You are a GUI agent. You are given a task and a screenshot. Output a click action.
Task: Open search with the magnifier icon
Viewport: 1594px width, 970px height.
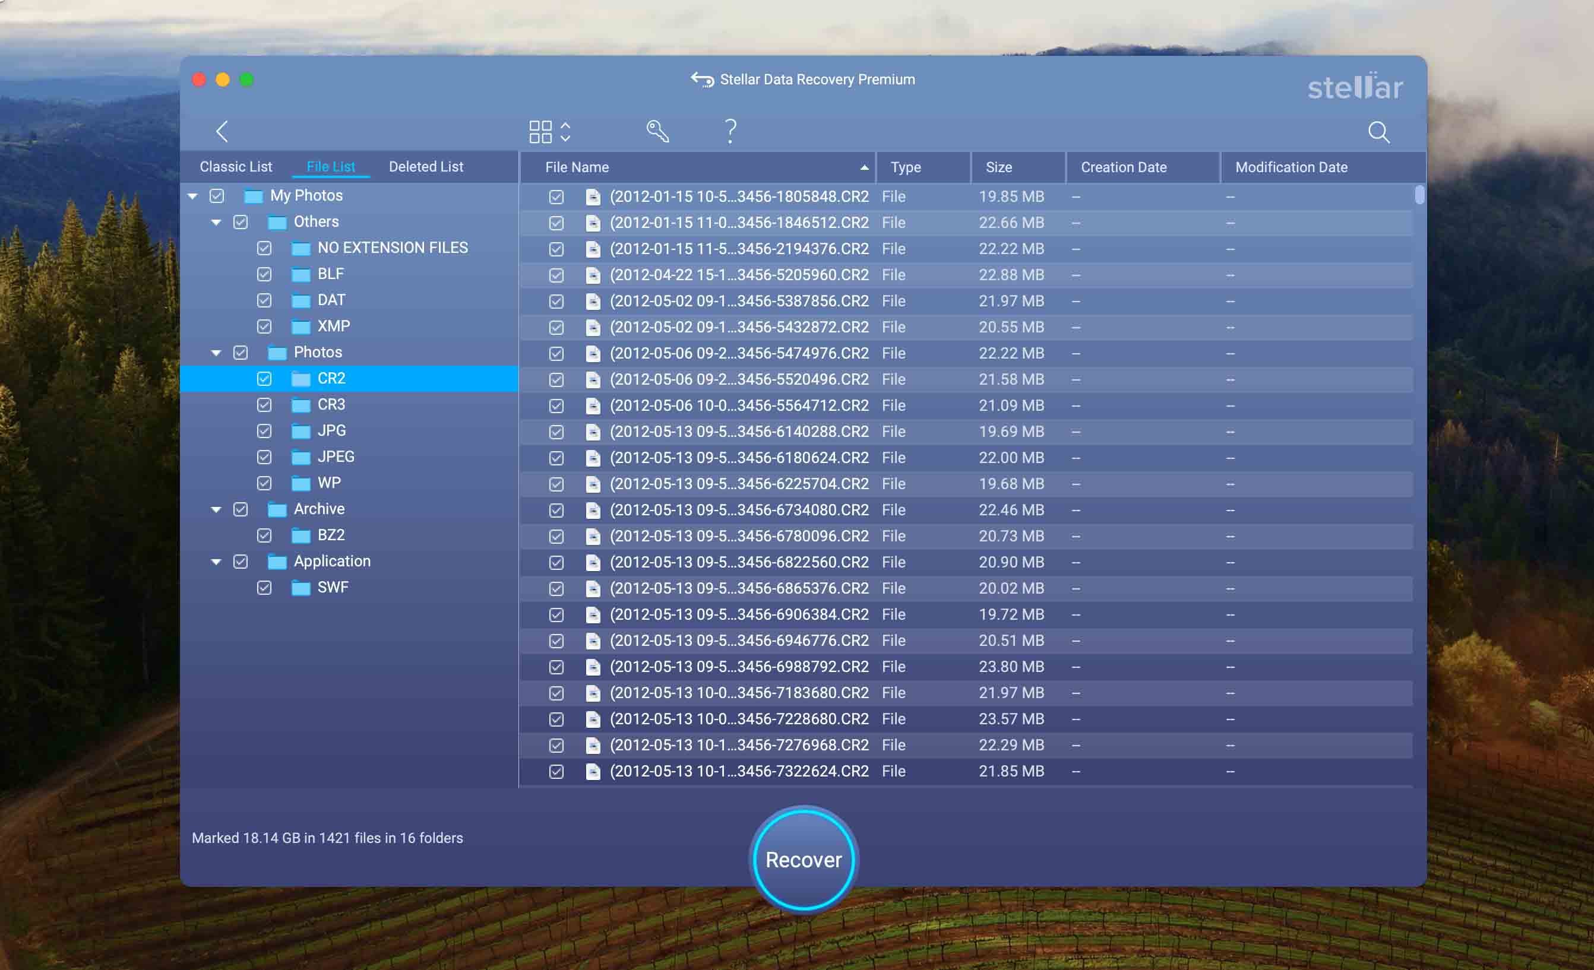pyautogui.click(x=1378, y=132)
